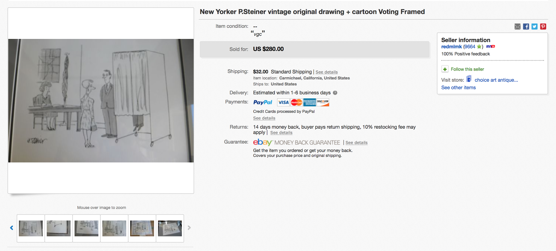Follow this seller
This screenshot has height=251, width=556.
point(467,69)
